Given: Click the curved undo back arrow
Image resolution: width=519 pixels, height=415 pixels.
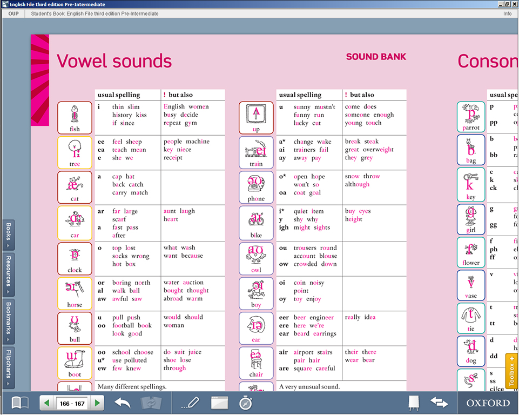Looking at the screenshot, I should coord(123,403).
